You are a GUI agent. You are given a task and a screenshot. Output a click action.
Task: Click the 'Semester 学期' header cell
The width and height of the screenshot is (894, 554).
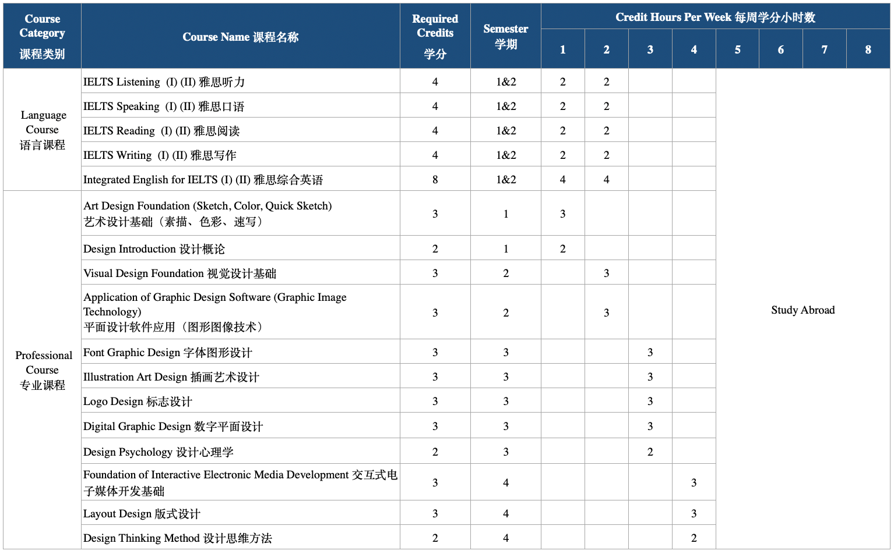(x=506, y=37)
